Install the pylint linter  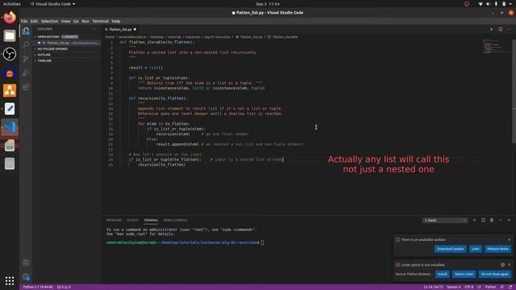[443, 274]
